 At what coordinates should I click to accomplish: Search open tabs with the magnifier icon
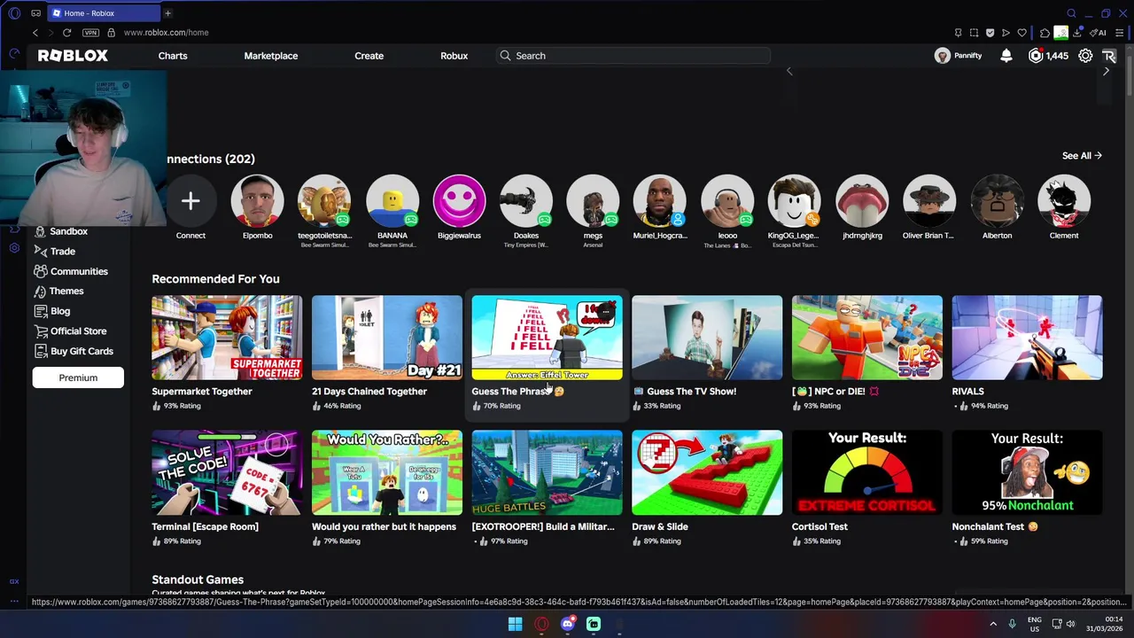pos(1071,13)
